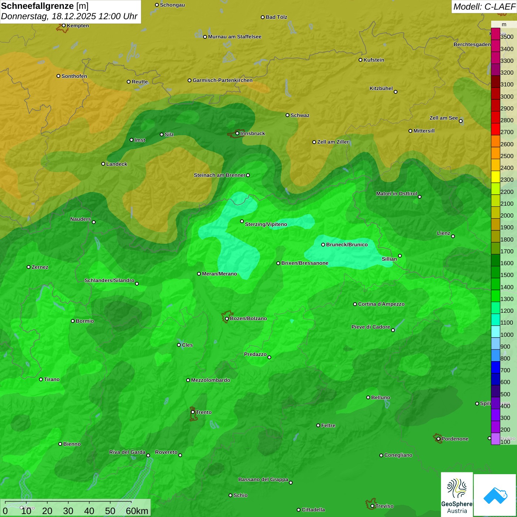Viewport: 517px width, 517px height.
Task: Click the Matrei in Osttirol label
Action: 397,194
